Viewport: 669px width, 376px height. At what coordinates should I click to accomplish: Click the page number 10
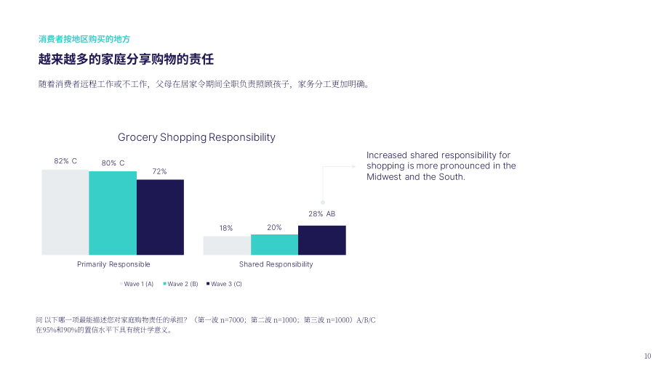point(647,356)
